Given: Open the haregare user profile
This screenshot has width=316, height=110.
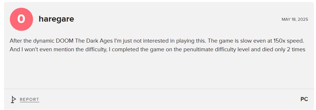Looking at the screenshot, I should (56, 19).
